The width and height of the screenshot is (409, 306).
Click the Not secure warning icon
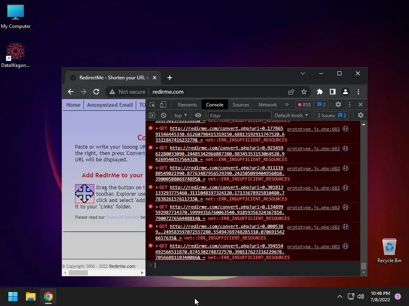112,92
